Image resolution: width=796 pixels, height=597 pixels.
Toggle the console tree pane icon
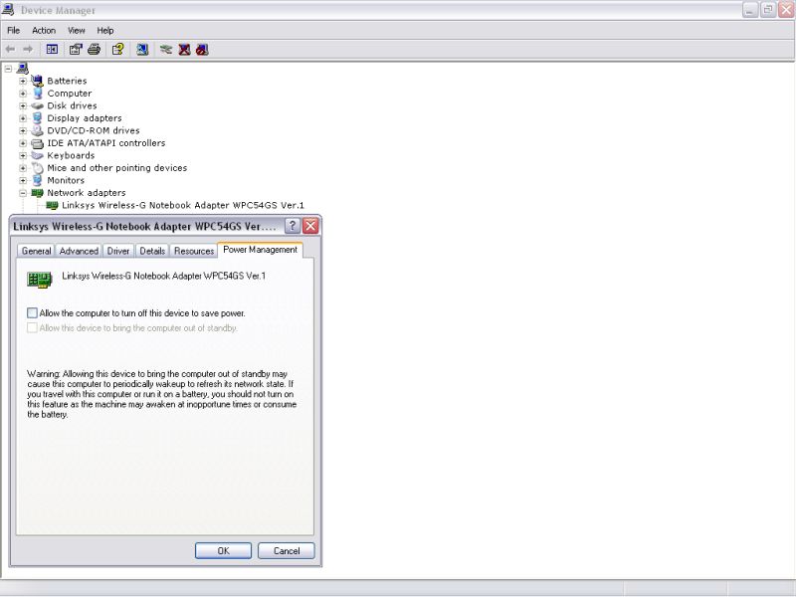[x=52, y=49]
